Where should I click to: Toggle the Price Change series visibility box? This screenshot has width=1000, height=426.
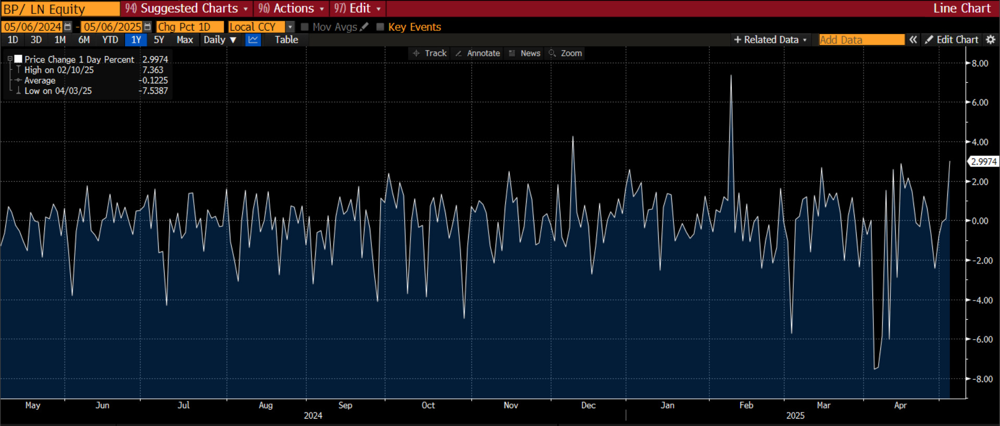[18, 59]
